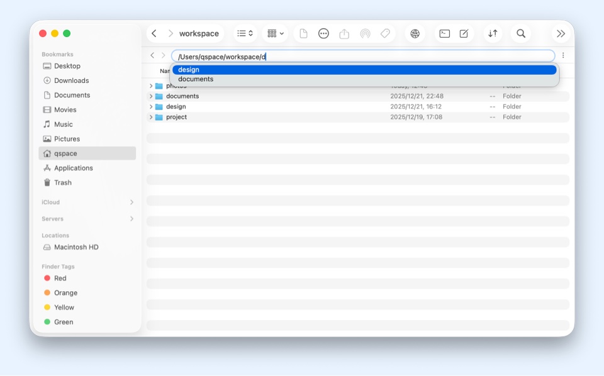
Task: Open the search magnifier in toolbar
Action: point(521,34)
